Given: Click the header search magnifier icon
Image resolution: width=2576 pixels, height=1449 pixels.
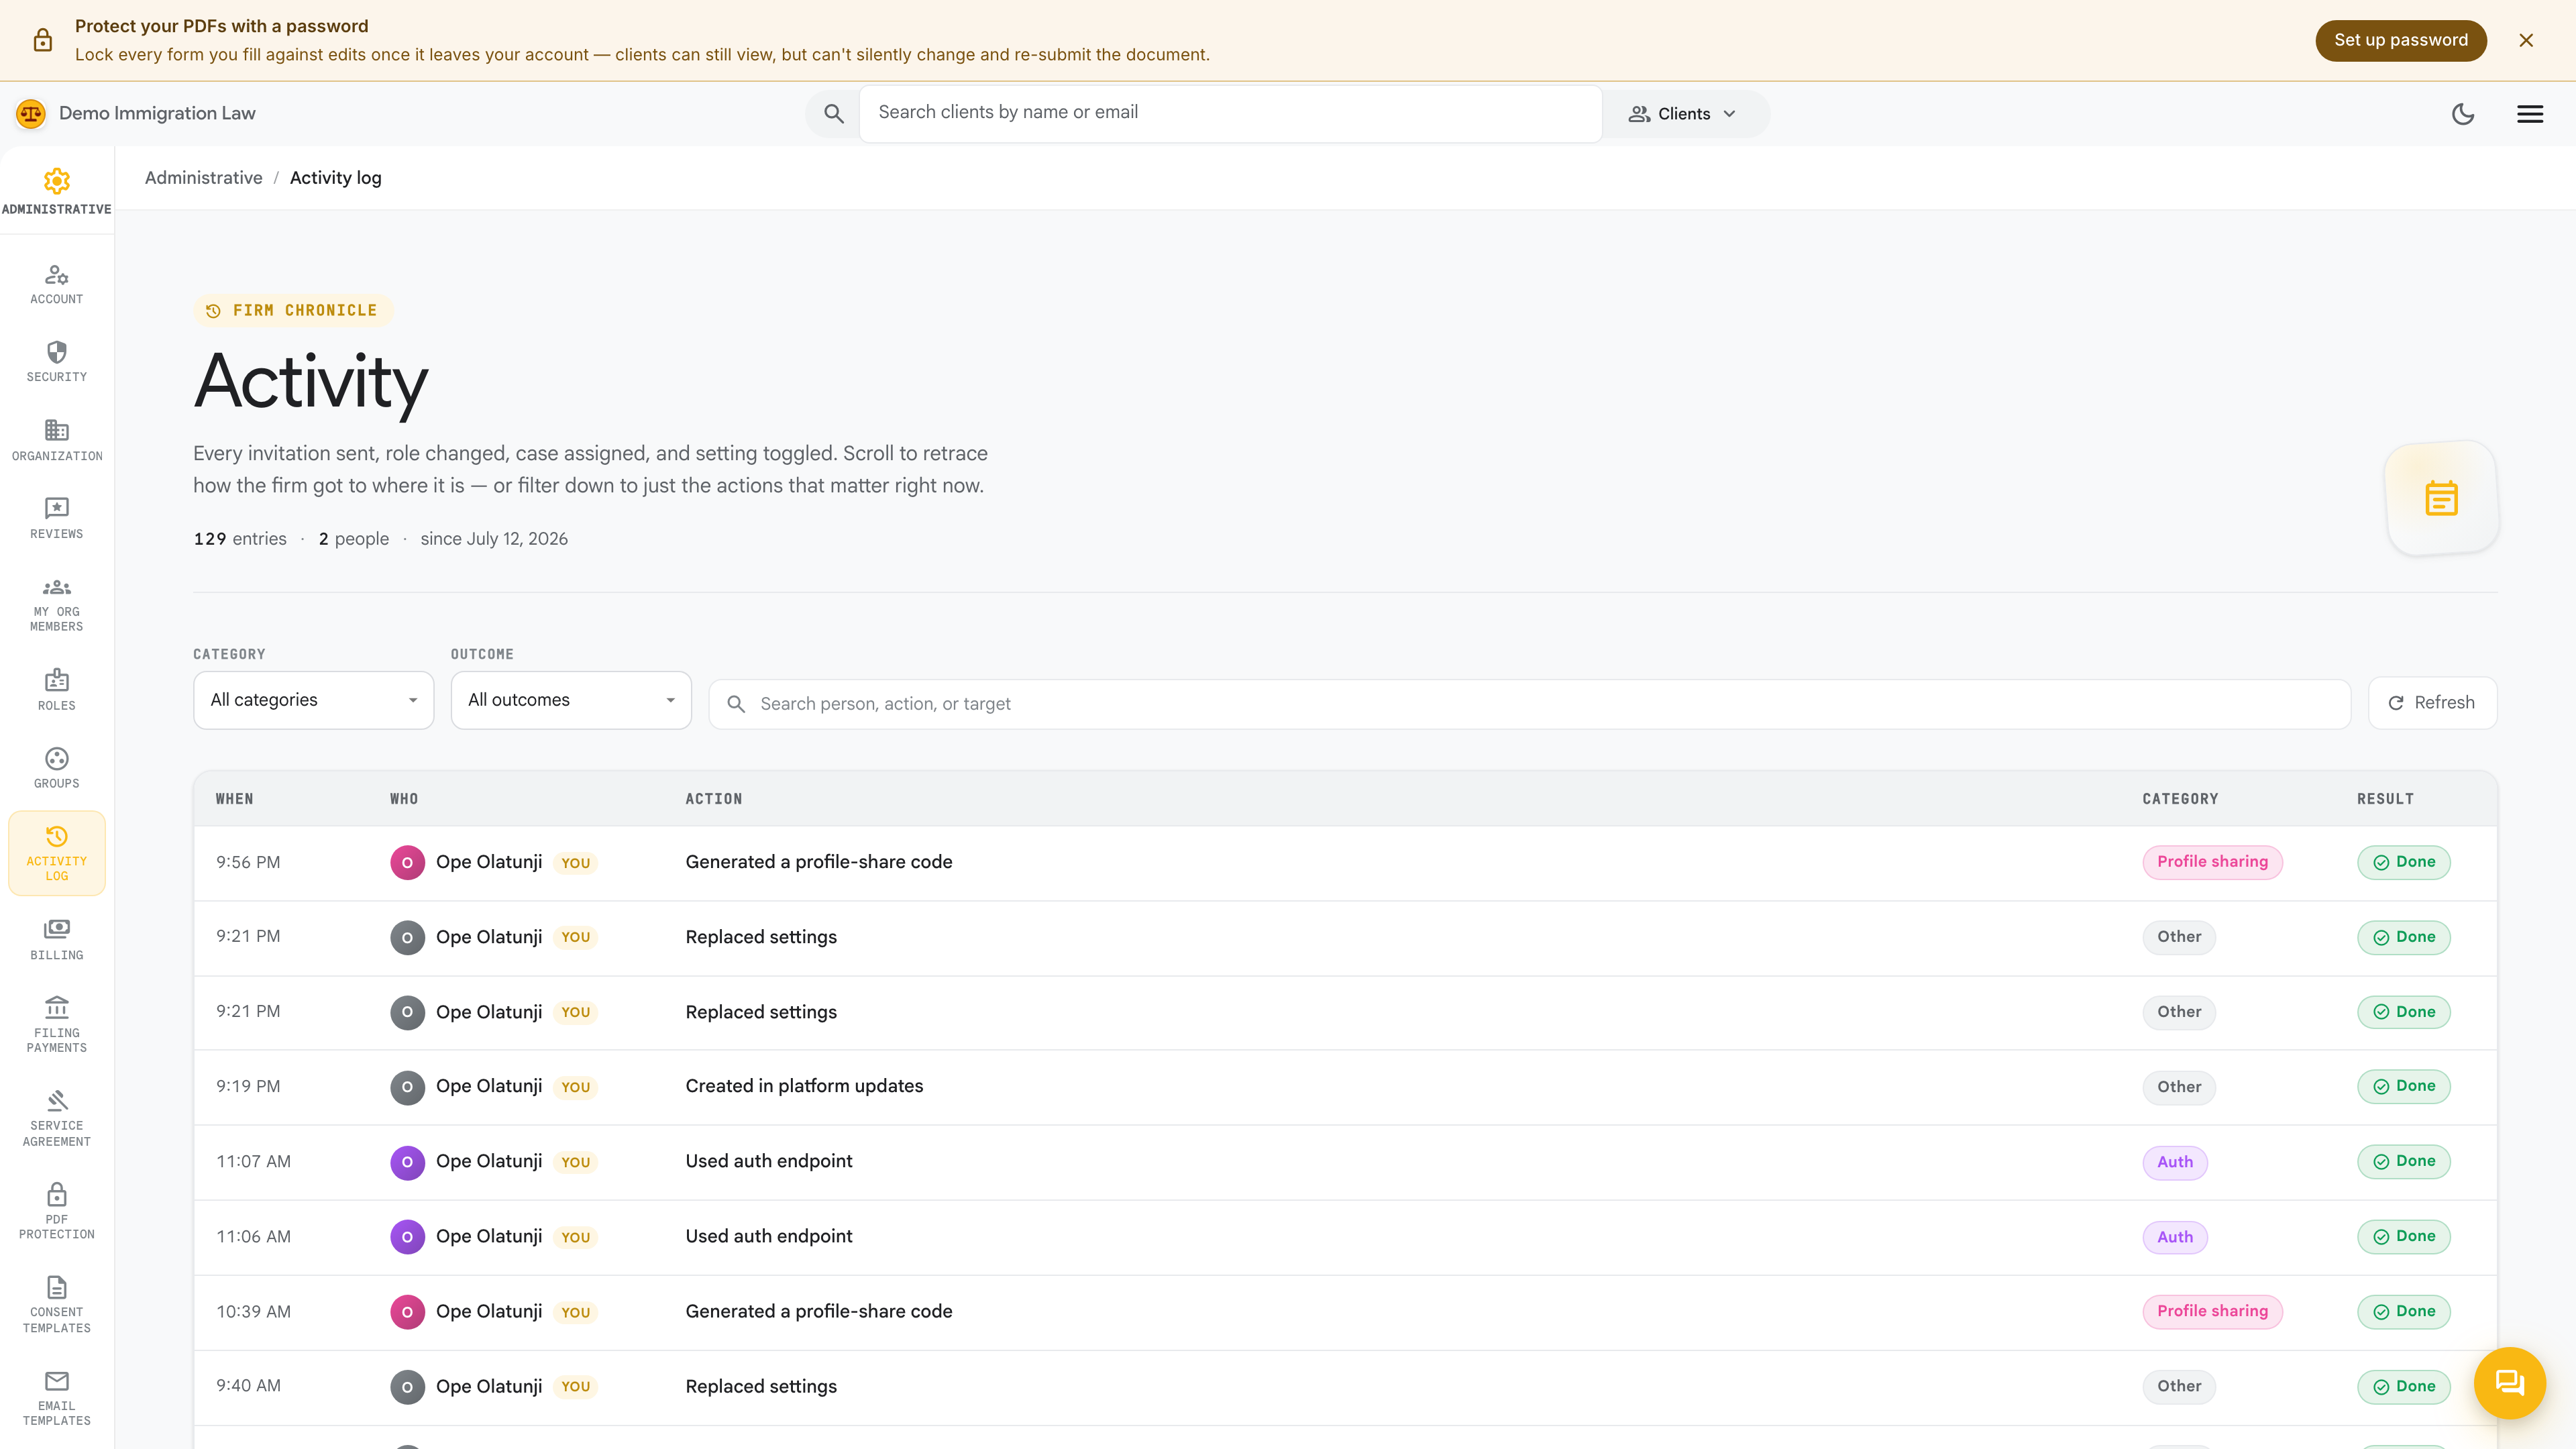Looking at the screenshot, I should coord(833,114).
